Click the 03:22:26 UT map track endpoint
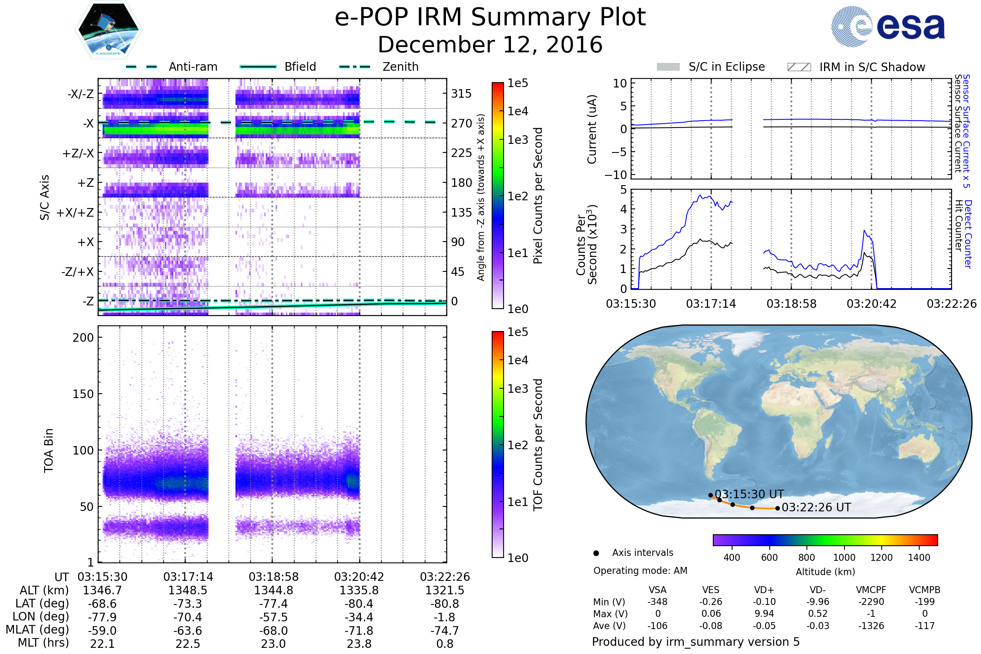 777,508
